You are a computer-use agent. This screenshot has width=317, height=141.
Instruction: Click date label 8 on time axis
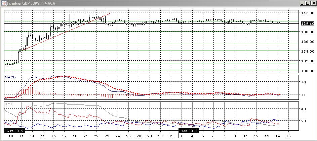pos(235,136)
